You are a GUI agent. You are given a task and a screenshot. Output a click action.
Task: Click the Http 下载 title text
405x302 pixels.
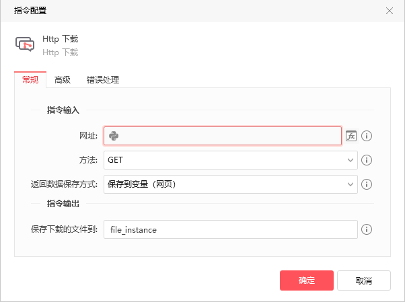[x=61, y=39]
